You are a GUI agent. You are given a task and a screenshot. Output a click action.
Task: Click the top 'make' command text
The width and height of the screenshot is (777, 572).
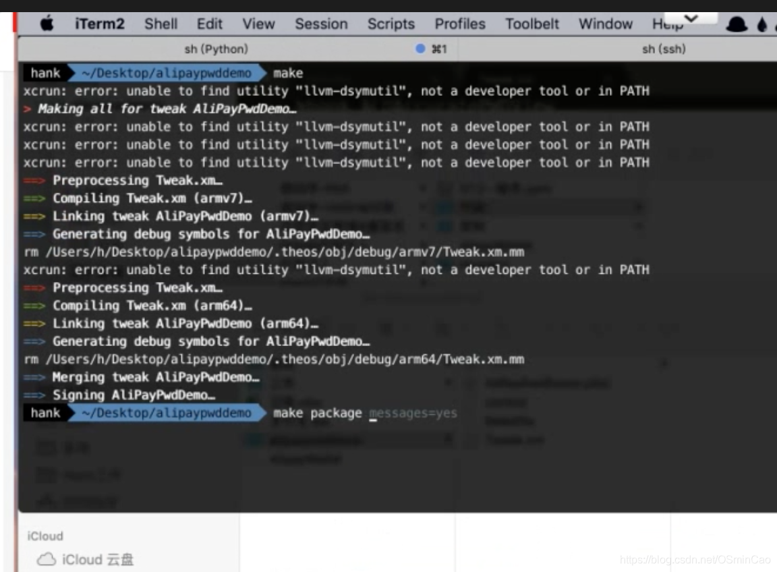point(288,74)
